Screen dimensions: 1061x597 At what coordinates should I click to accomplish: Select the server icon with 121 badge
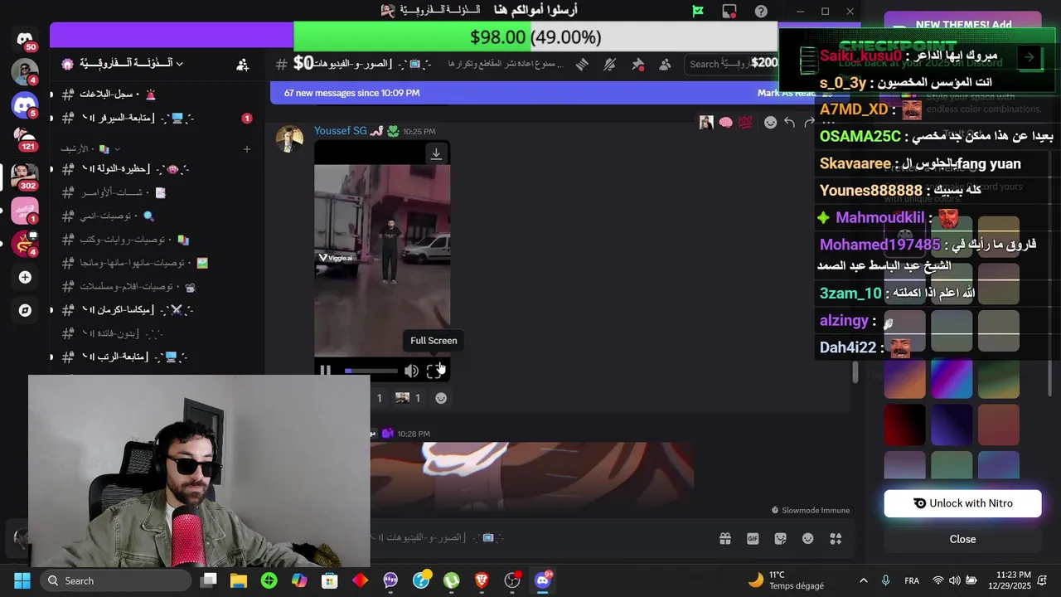pyautogui.click(x=25, y=138)
